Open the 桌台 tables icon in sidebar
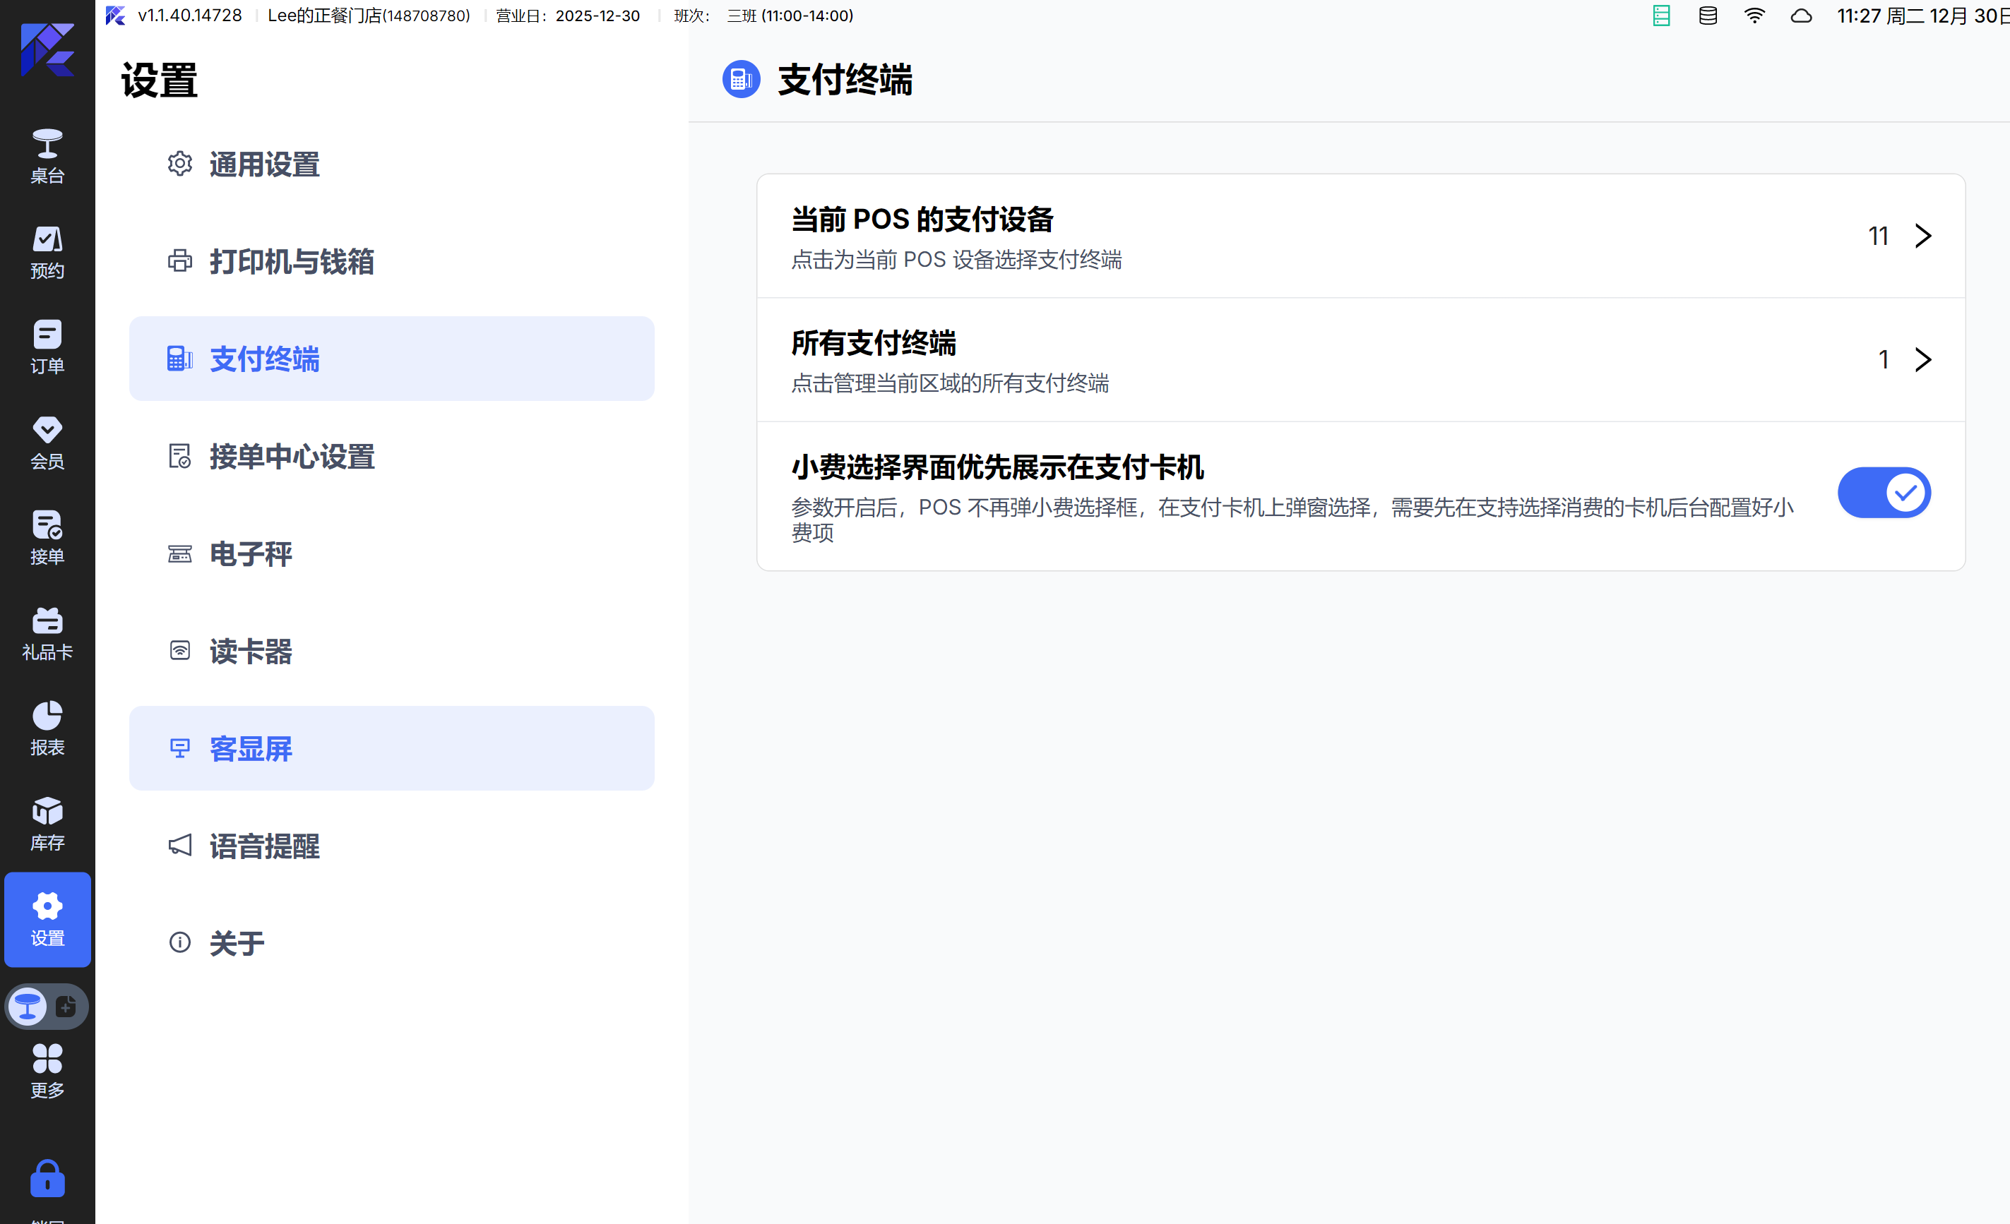The height and width of the screenshot is (1224, 2010). (x=47, y=155)
